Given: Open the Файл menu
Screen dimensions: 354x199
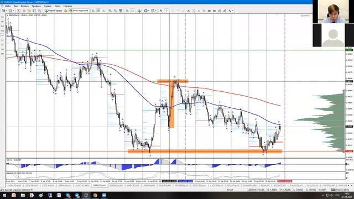Looking at the screenshot, I should (x=8, y=6).
